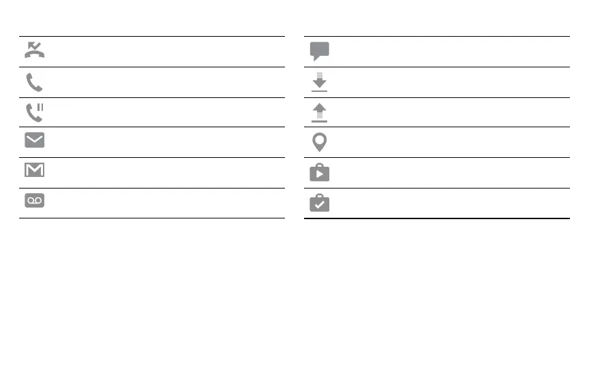Tap the call on hold icon

(x=34, y=112)
